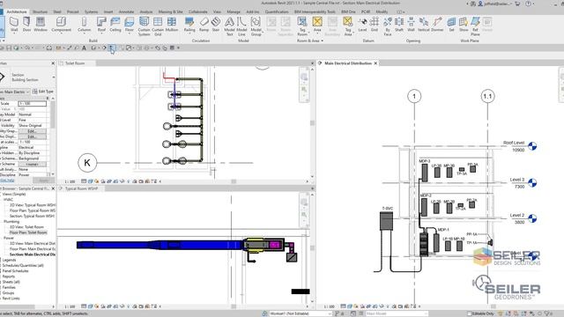Select the Level datum tool
564x317 pixels.
tap(362, 25)
